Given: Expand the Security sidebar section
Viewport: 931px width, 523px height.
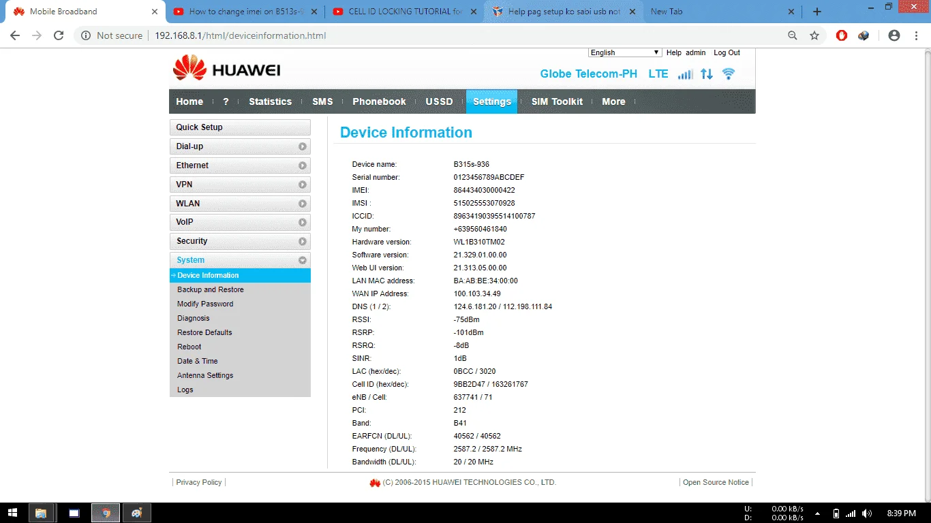Looking at the screenshot, I should (x=240, y=241).
